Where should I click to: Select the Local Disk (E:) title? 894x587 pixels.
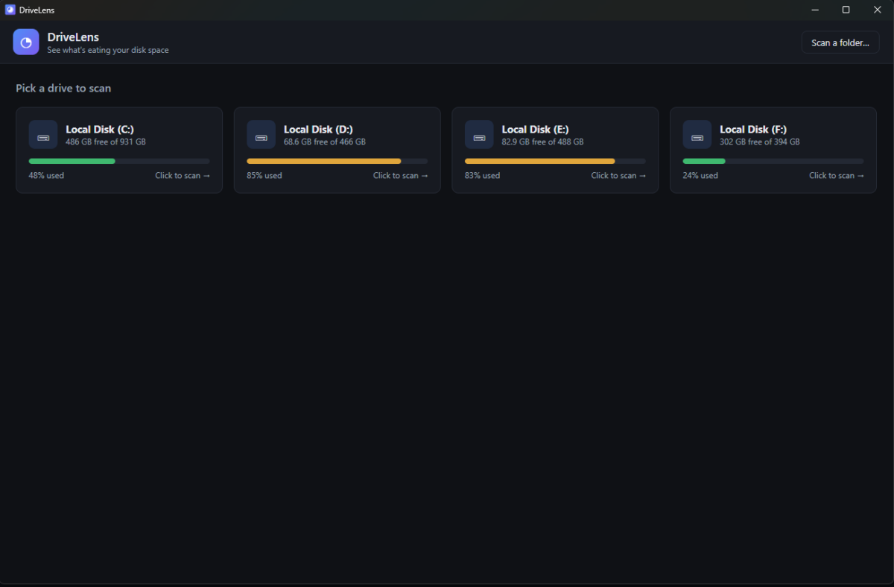pyautogui.click(x=536, y=130)
